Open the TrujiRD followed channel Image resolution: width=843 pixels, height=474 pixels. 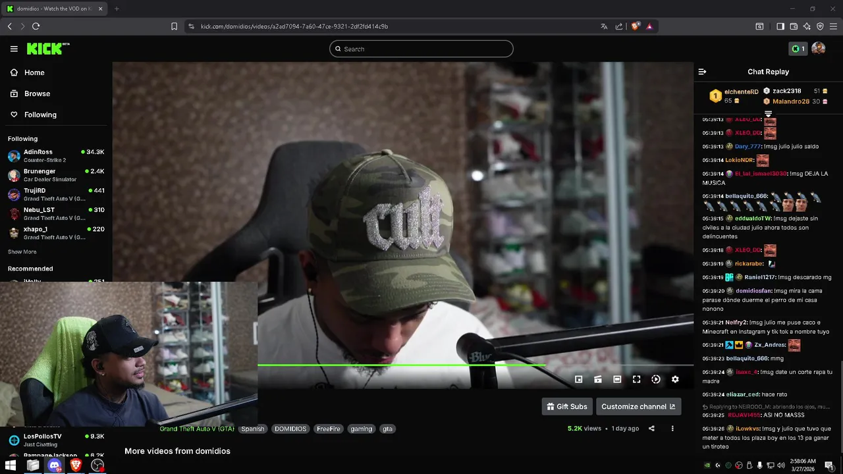click(56, 194)
